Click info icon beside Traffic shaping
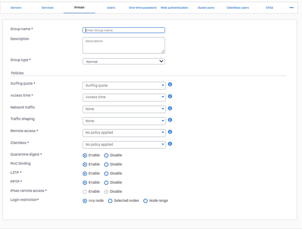Screen dimensions: 302x229 coord(170,120)
